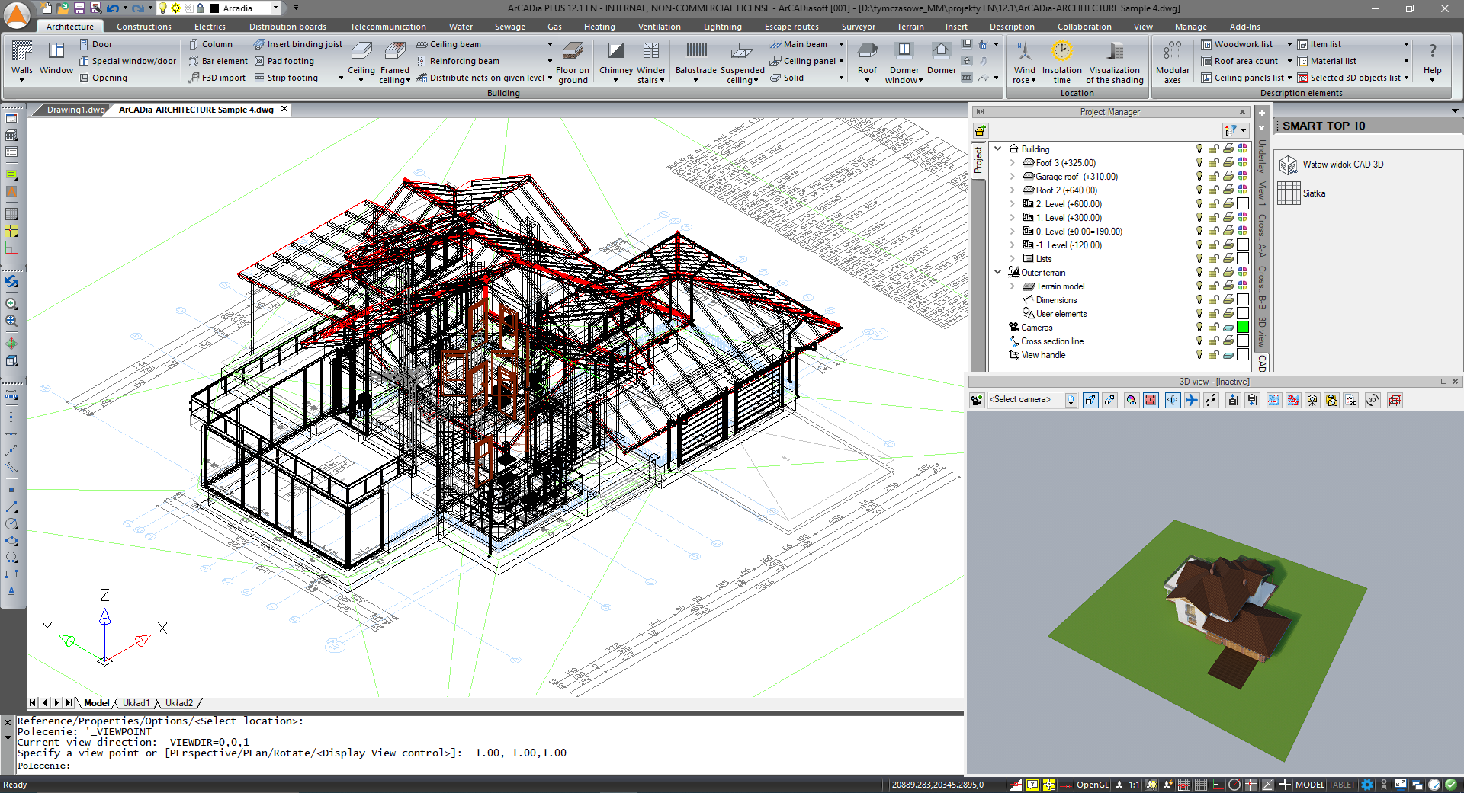Screen dimensions: 1464x793
Task: Activate the orbit rotation icon in 3D view toolbar
Action: [x=1173, y=400]
